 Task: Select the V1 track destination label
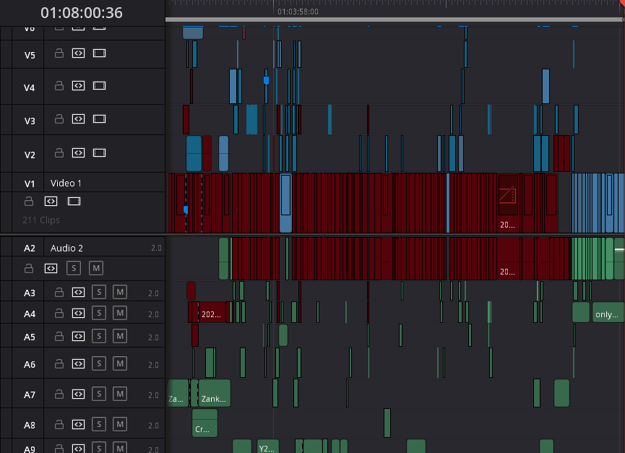(29, 184)
